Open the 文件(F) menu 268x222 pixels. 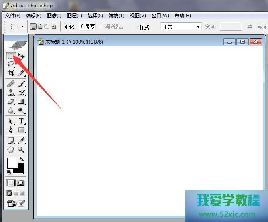coord(12,16)
